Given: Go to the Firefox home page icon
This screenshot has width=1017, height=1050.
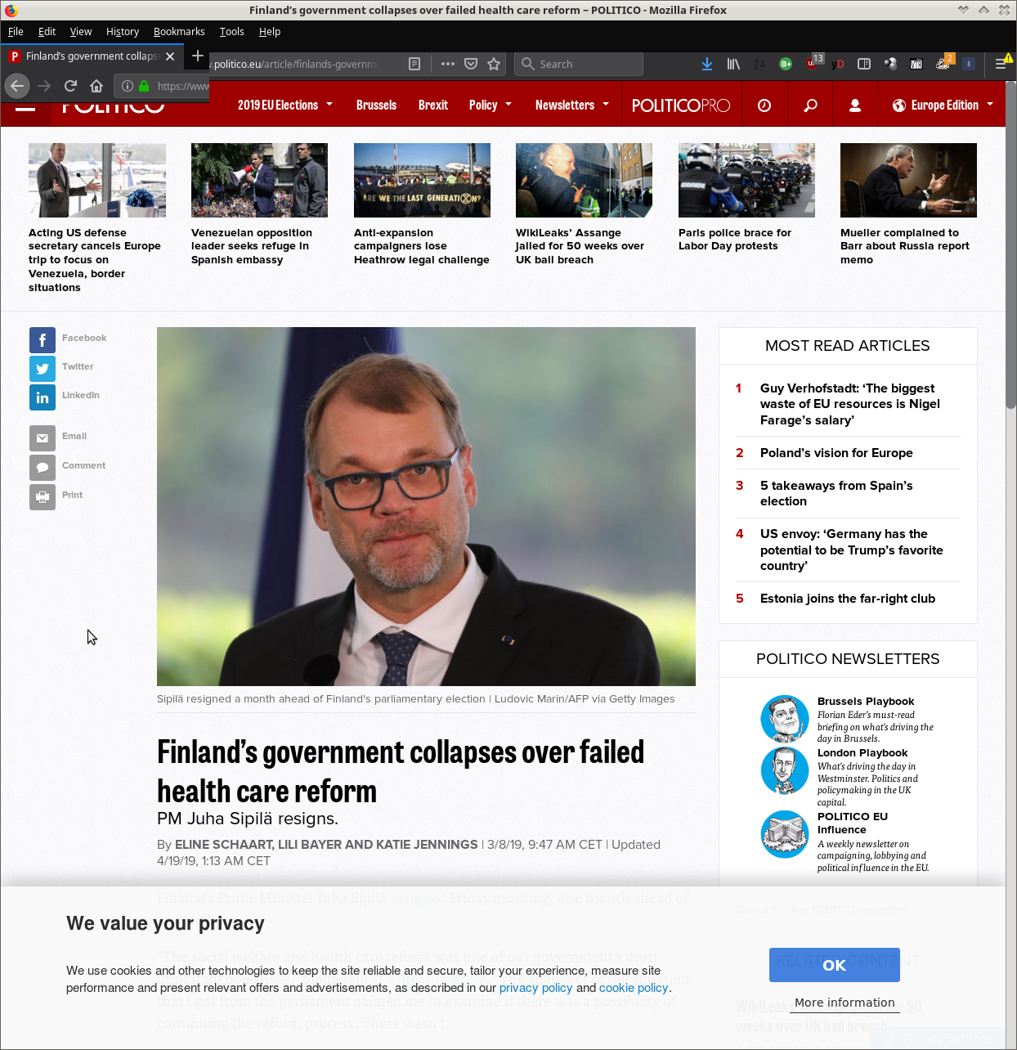Looking at the screenshot, I should (x=96, y=86).
